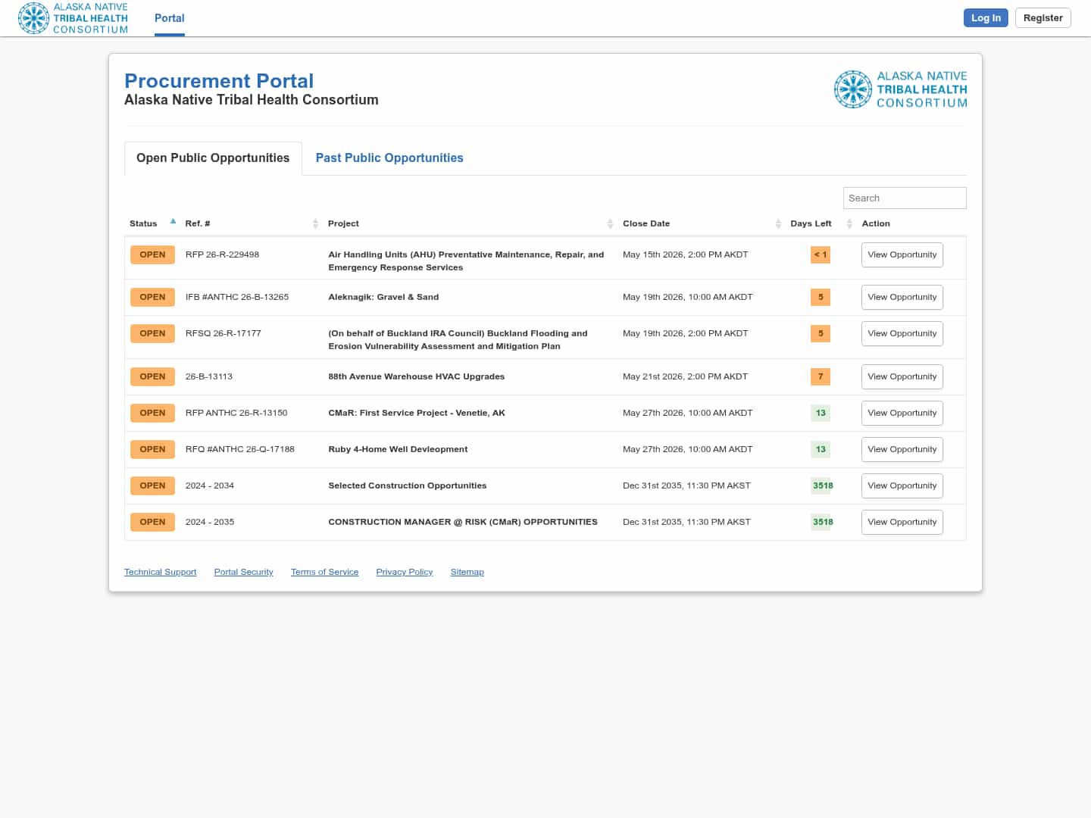The width and height of the screenshot is (1091, 818).
Task: Switch to the Open Public Opportunities tab
Action: click(213, 158)
